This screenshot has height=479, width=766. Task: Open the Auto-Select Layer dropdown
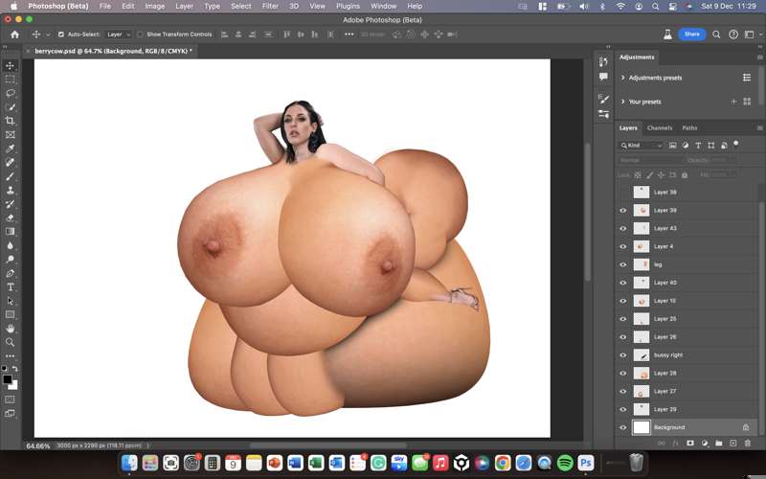119,34
